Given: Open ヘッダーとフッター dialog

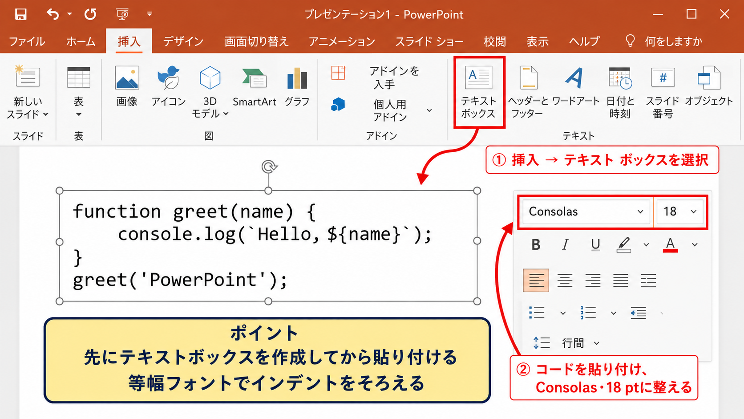Looking at the screenshot, I should point(528,92).
